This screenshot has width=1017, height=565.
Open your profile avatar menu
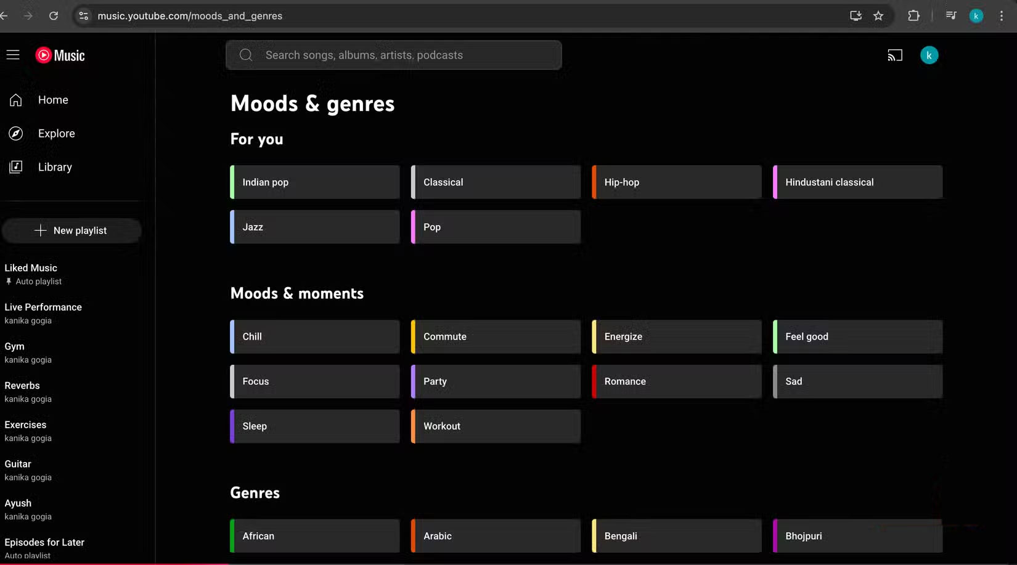coord(929,55)
